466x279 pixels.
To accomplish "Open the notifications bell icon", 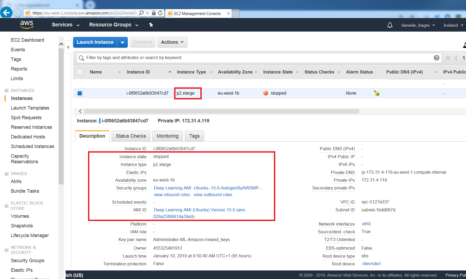I will pos(390,25).
